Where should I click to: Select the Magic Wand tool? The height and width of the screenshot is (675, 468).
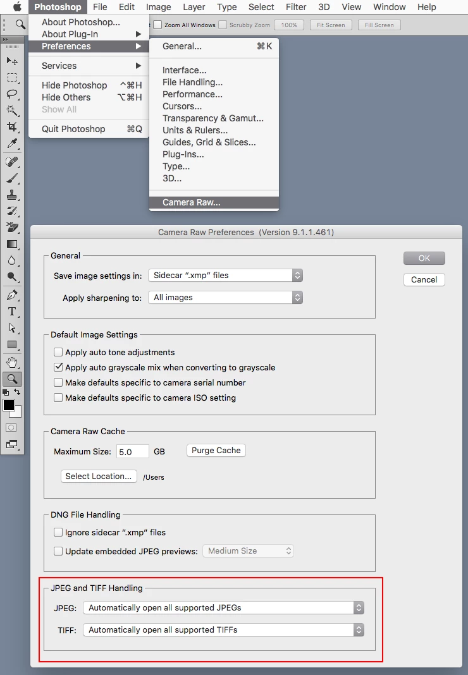pyautogui.click(x=12, y=110)
